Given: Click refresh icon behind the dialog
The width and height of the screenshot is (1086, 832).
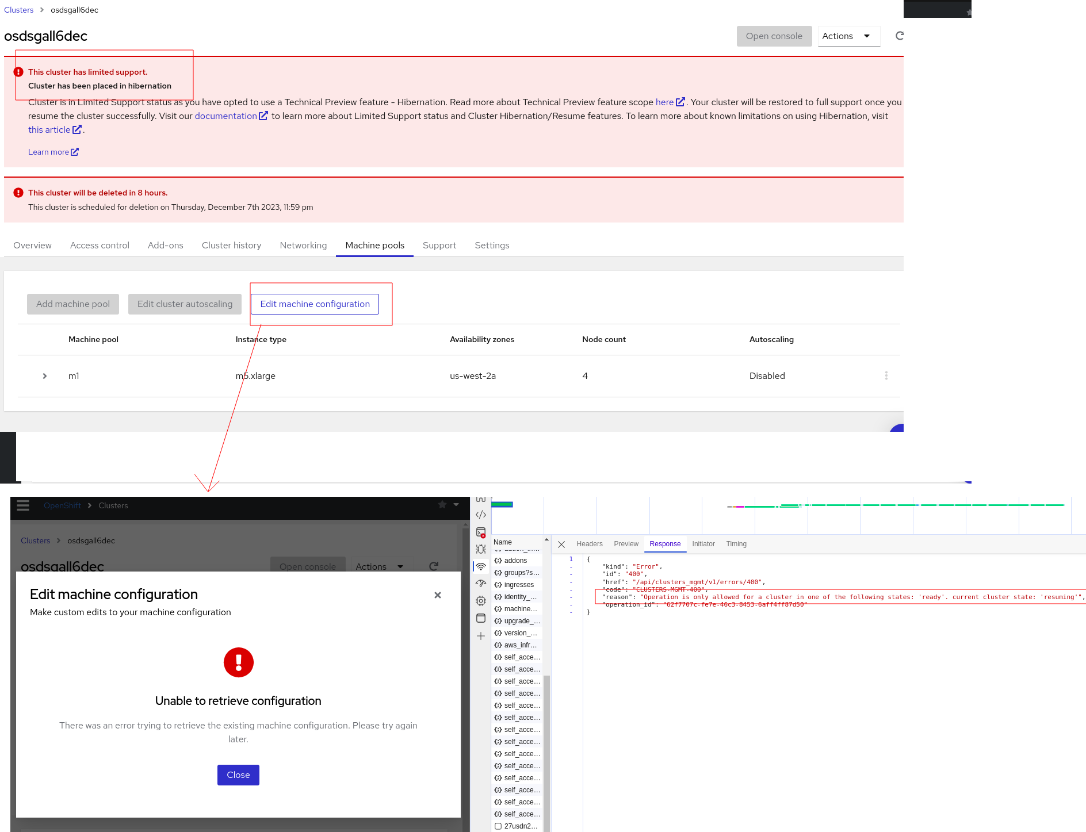Looking at the screenshot, I should click(434, 566).
